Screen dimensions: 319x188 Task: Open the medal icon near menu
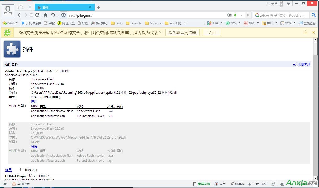pos(281,4)
